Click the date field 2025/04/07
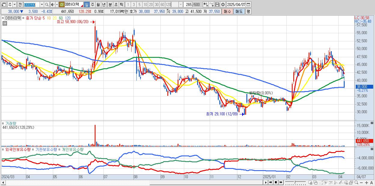The image size is (375, 186). click(x=236, y=4)
